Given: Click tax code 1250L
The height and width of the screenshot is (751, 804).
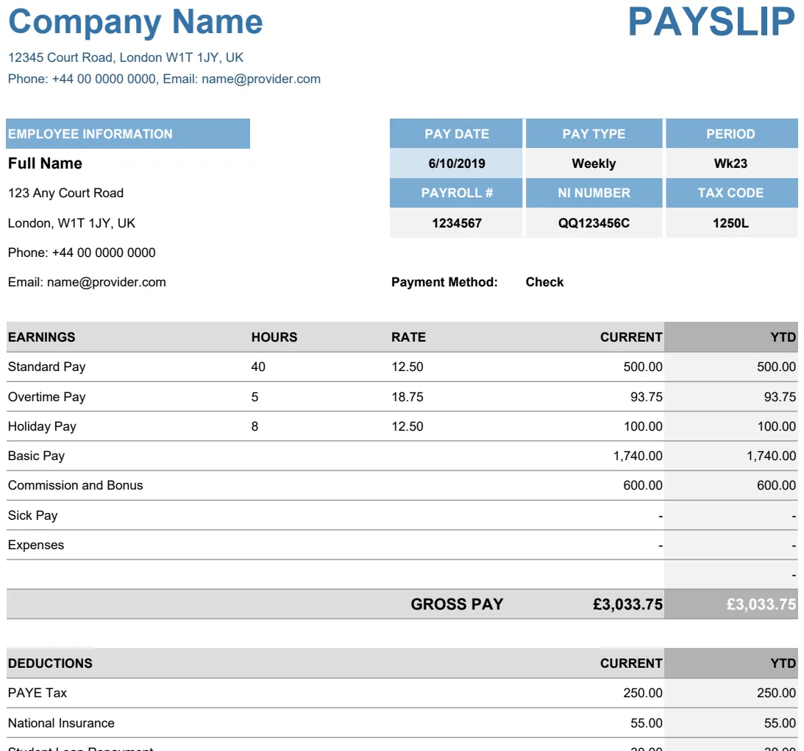Looking at the screenshot, I should pyautogui.click(x=731, y=223).
